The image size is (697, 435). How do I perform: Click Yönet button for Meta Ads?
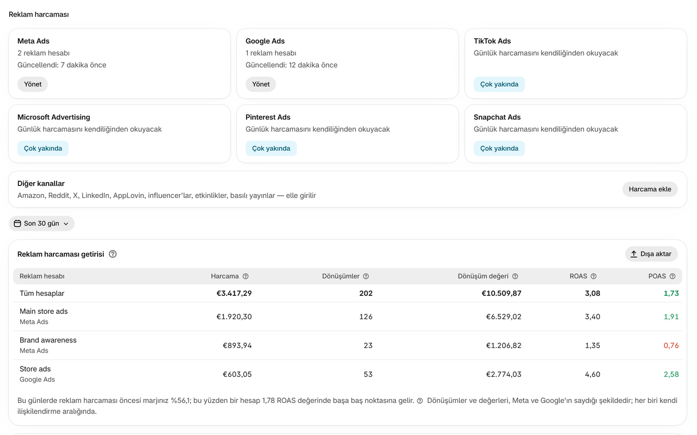pyautogui.click(x=33, y=84)
